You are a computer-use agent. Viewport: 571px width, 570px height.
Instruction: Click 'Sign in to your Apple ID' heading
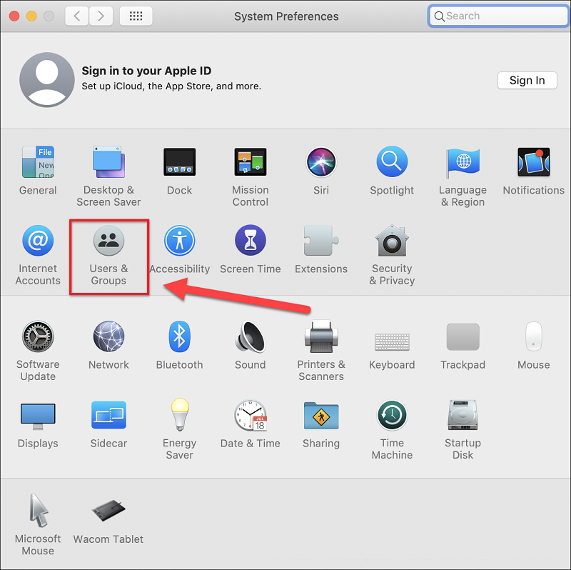pos(146,71)
